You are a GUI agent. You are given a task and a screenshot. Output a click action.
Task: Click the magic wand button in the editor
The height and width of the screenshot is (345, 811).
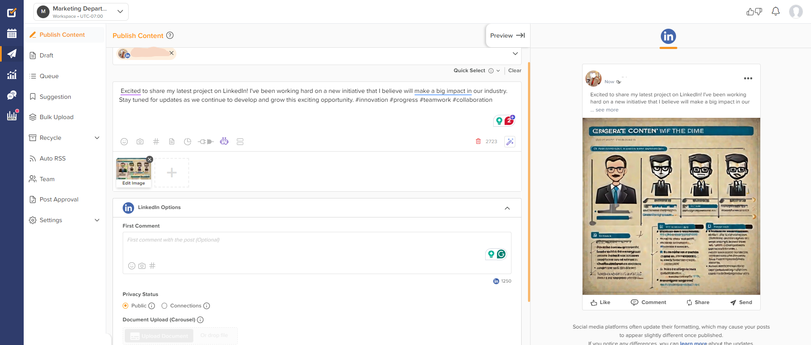point(510,141)
